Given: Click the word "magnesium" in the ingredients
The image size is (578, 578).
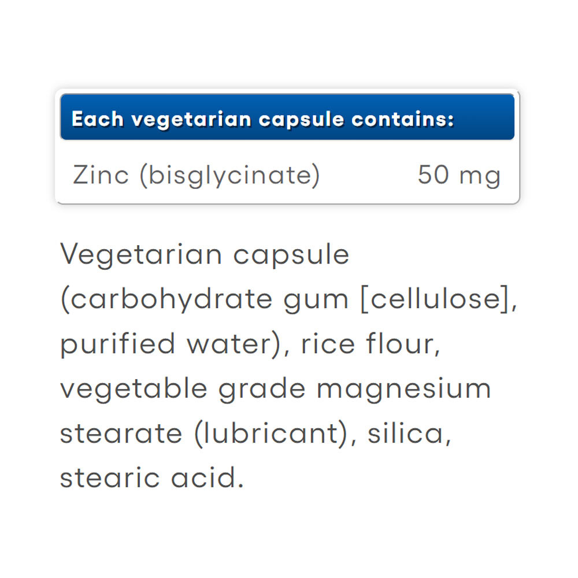Looking at the screenshot, I should 404,389.
